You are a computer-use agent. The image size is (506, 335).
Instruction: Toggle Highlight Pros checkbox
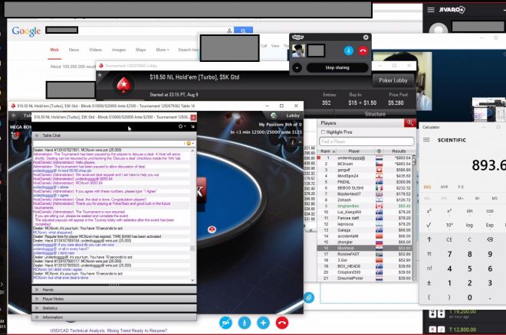coord(323,132)
